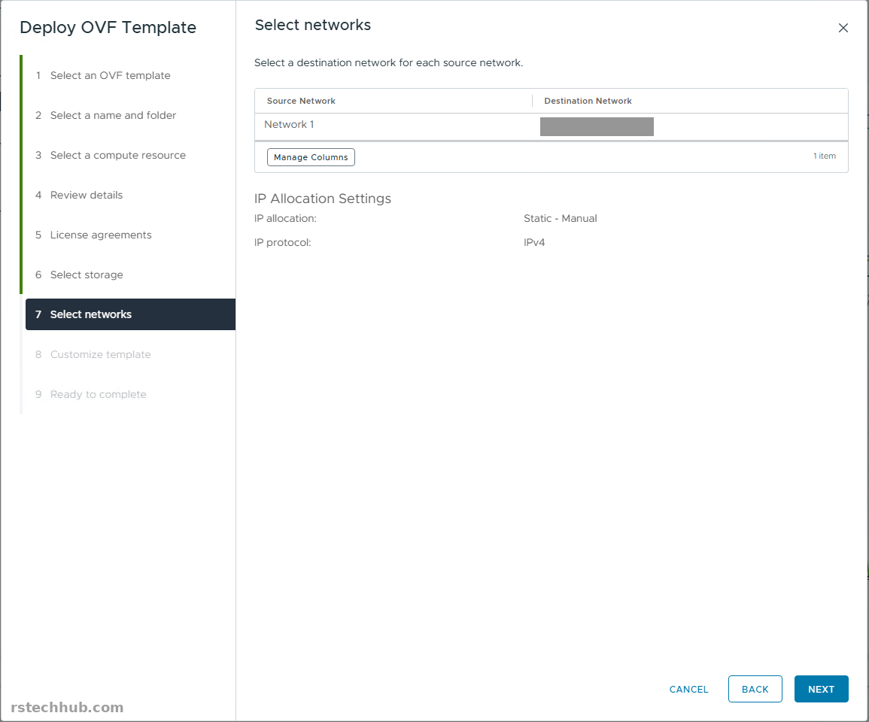The width and height of the screenshot is (869, 722).
Task: Click the IP protocol: label
Action: click(x=283, y=243)
